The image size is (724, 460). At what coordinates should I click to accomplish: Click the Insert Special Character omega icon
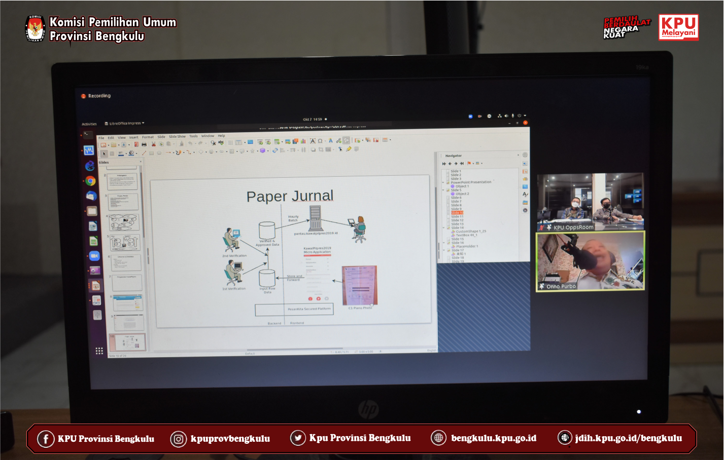click(320, 141)
